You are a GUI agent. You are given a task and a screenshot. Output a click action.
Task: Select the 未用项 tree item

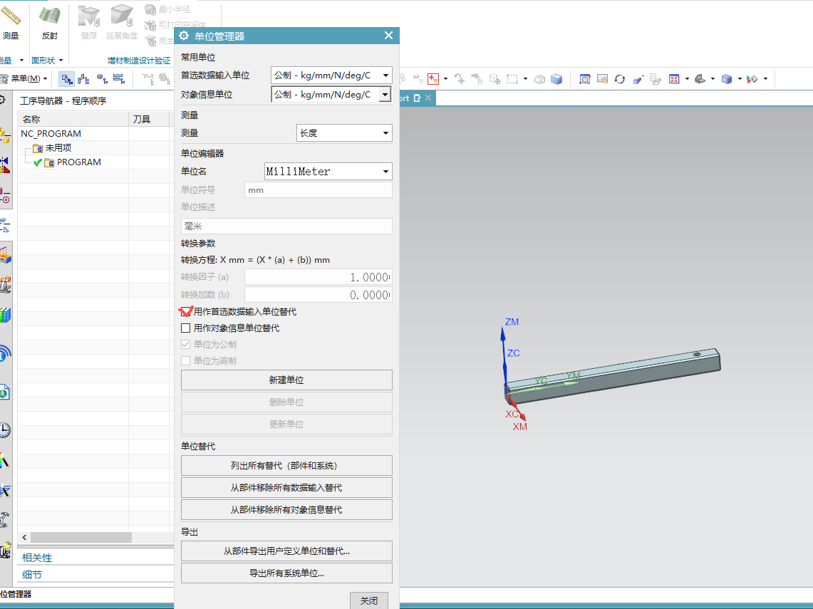pyautogui.click(x=58, y=147)
